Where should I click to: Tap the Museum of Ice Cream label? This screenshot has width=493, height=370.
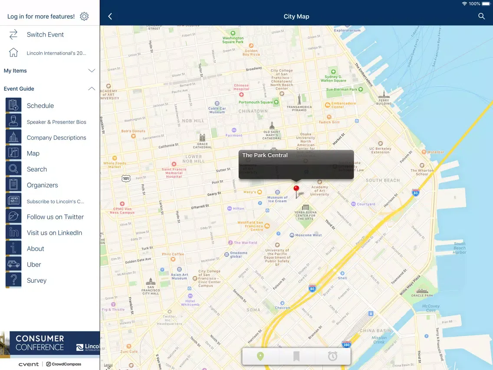[x=277, y=199]
